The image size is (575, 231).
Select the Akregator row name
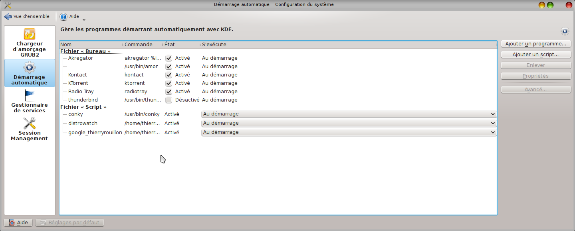point(81,58)
